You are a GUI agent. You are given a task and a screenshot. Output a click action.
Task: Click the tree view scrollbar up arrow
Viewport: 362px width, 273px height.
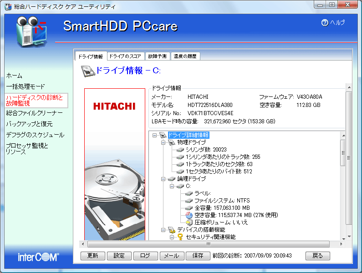pyautogui.click(x=343, y=136)
